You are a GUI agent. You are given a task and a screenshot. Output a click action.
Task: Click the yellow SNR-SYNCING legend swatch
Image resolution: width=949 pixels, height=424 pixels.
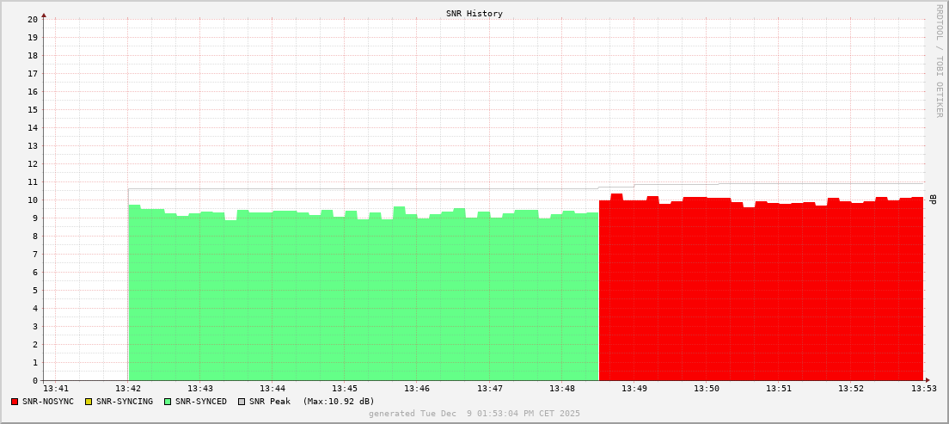pyautogui.click(x=88, y=402)
